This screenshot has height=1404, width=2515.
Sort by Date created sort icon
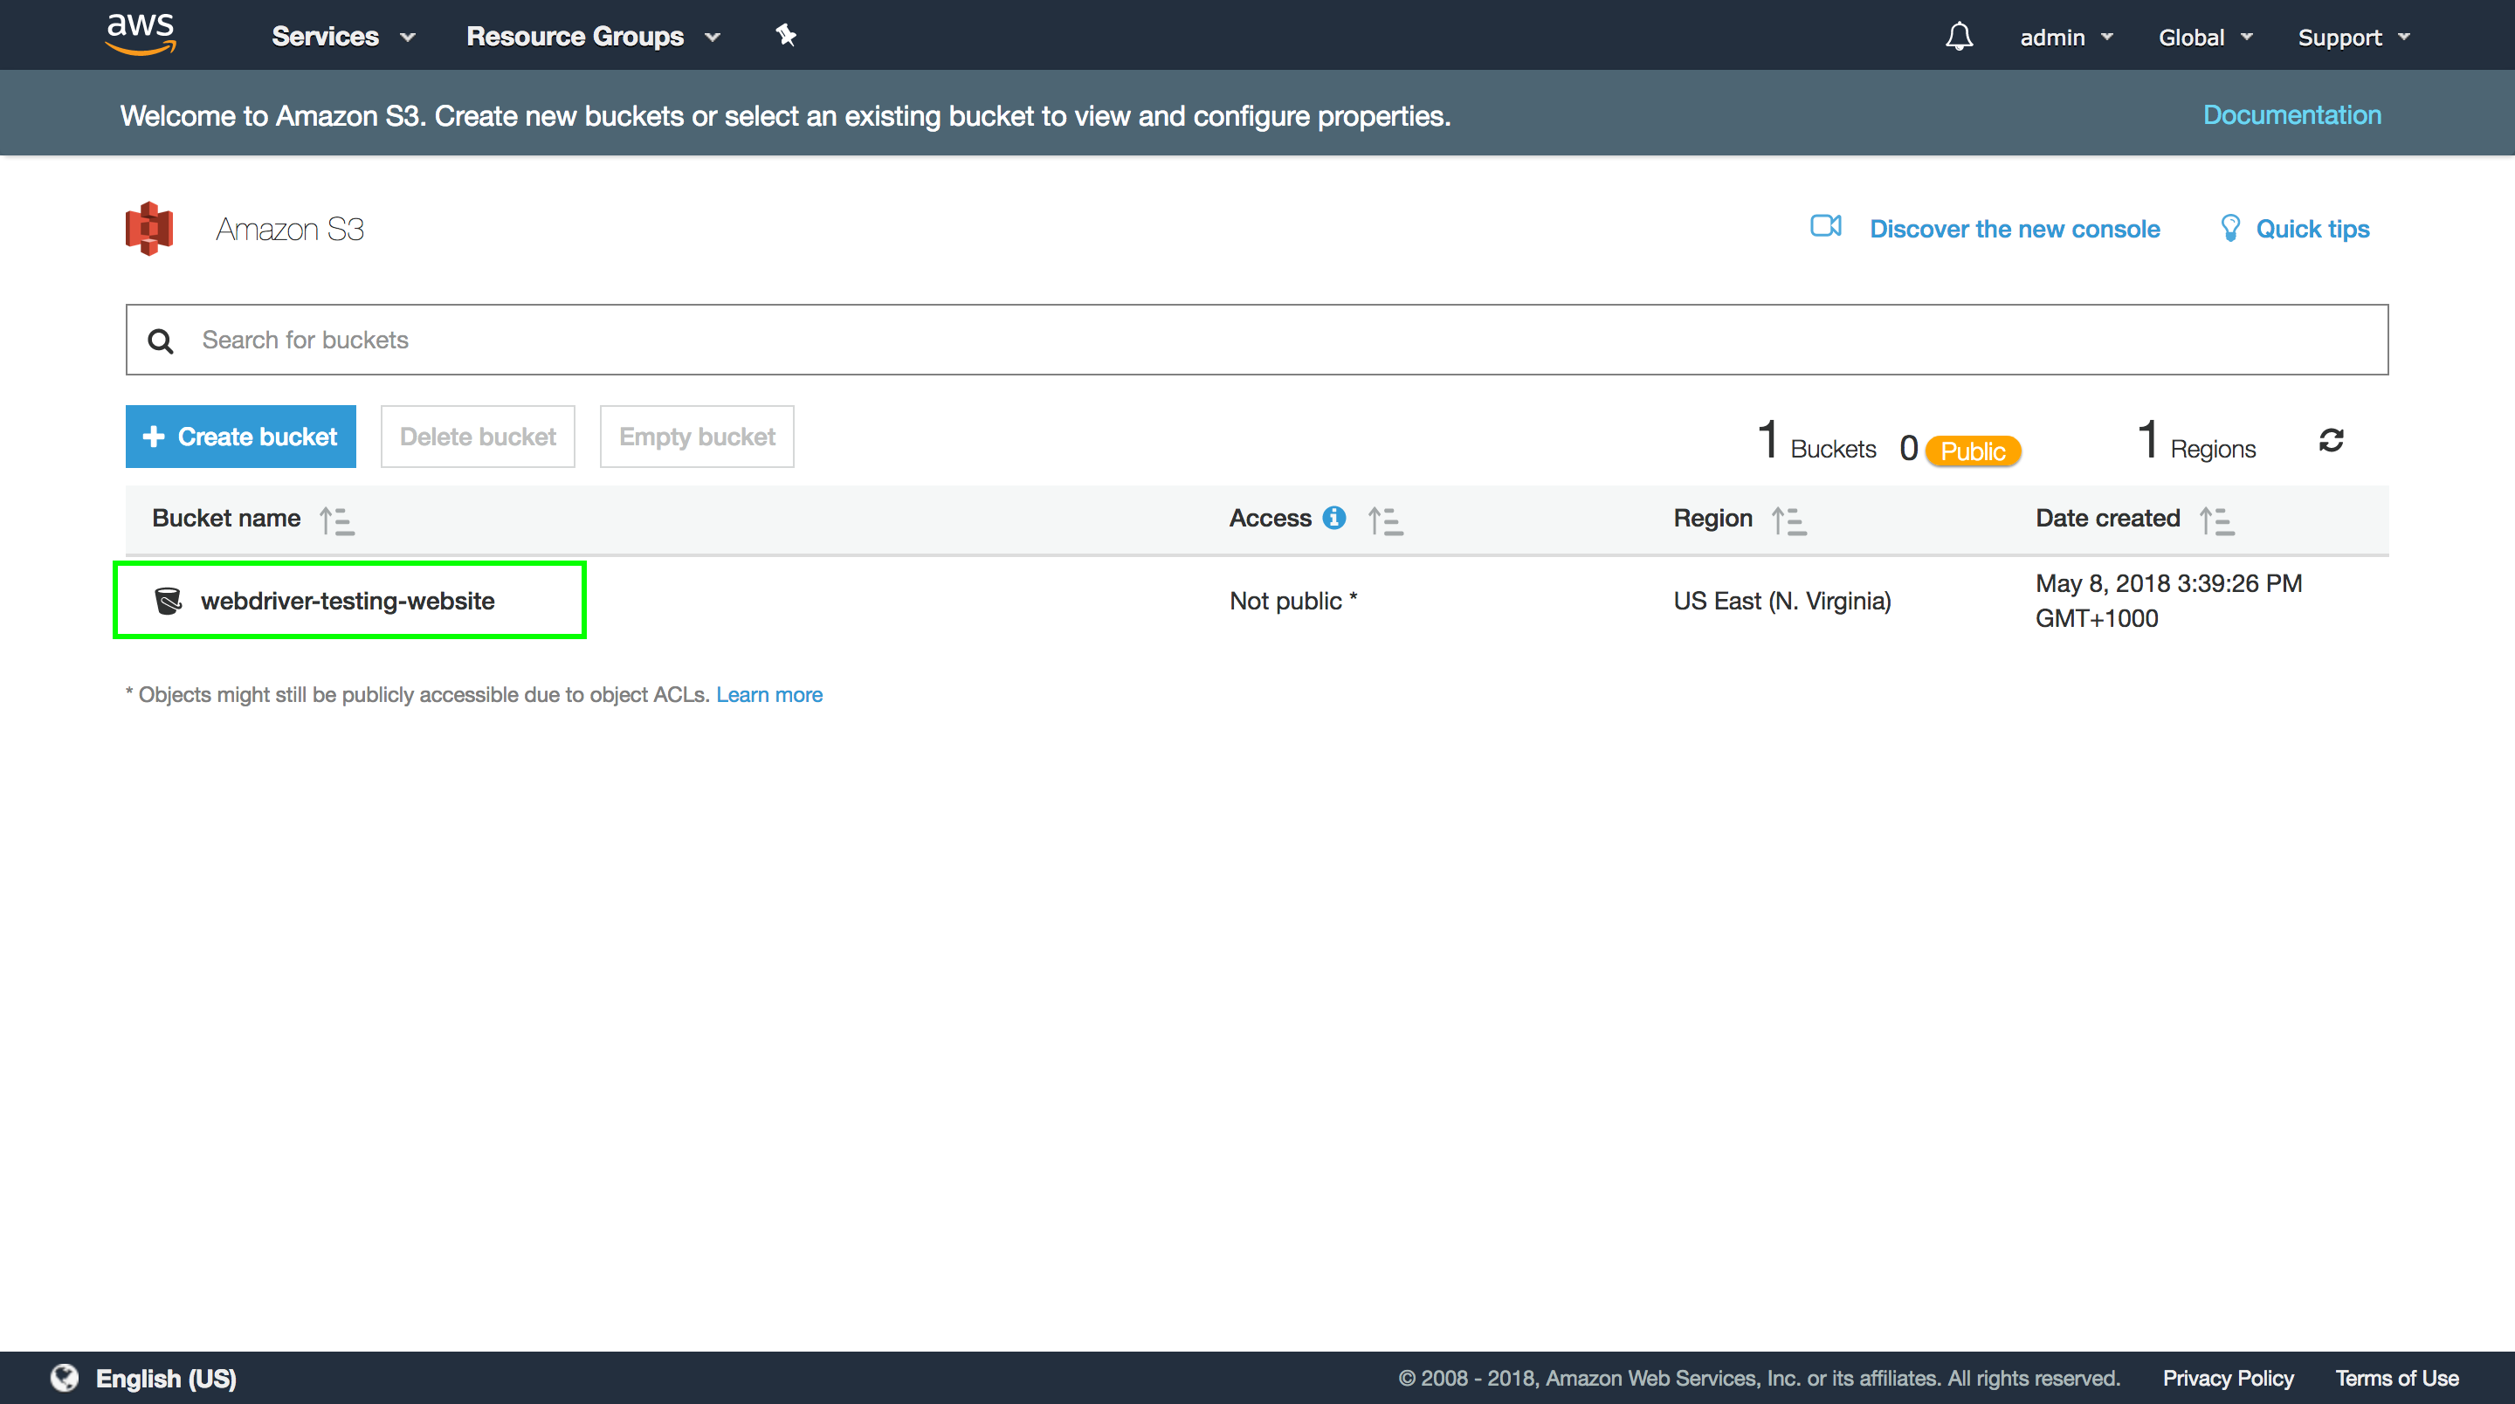[2216, 520]
